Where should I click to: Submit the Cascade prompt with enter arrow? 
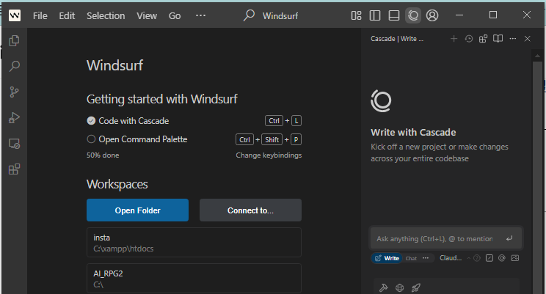509,238
